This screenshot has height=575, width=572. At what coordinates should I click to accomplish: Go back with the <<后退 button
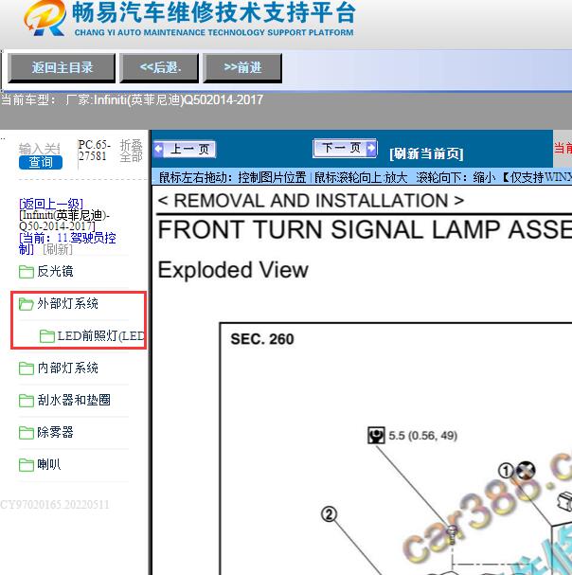[x=159, y=67]
